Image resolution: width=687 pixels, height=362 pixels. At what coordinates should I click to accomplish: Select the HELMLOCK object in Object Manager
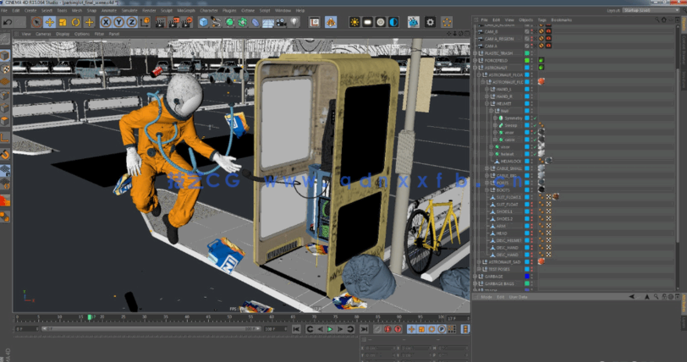pyautogui.click(x=510, y=160)
